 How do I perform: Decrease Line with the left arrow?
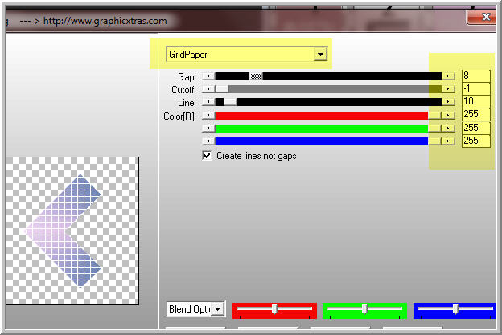pyautogui.click(x=208, y=102)
